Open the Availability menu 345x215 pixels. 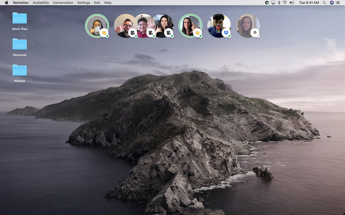tap(41, 3)
